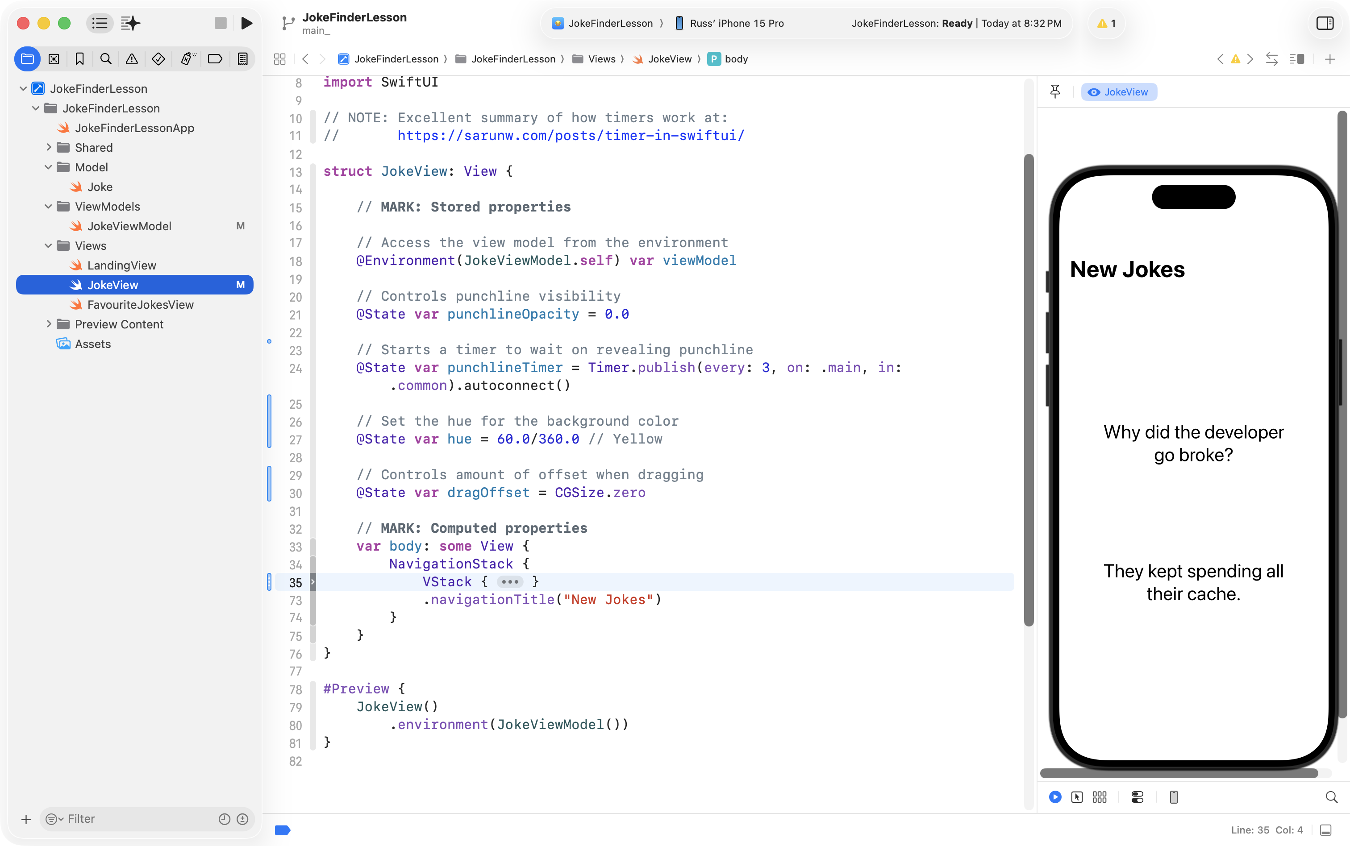Toggle the inspectors sidebar panel
The width and height of the screenshot is (1350, 846).
point(1324,23)
